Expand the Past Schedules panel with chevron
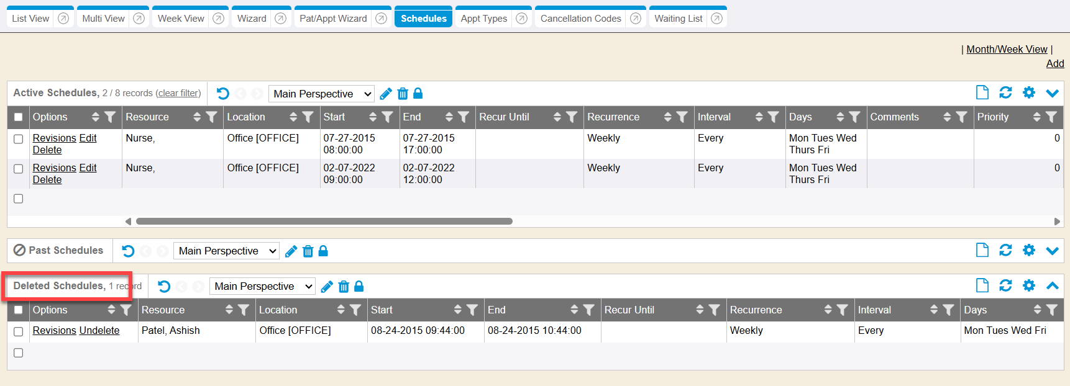The width and height of the screenshot is (1070, 386). (x=1052, y=251)
